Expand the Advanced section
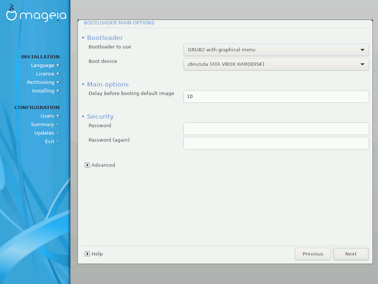 100,165
